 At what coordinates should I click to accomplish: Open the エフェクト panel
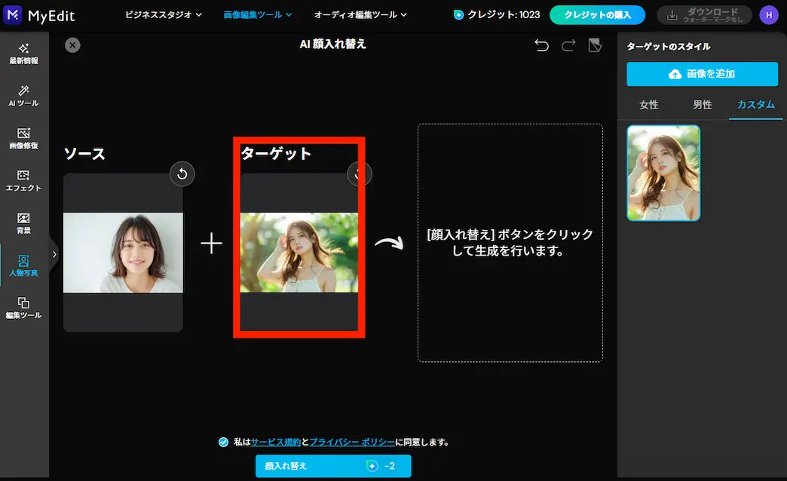tap(23, 182)
